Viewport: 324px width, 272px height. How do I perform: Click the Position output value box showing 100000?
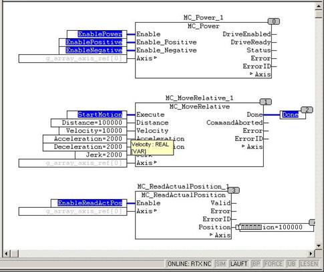(x=277, y=227)
